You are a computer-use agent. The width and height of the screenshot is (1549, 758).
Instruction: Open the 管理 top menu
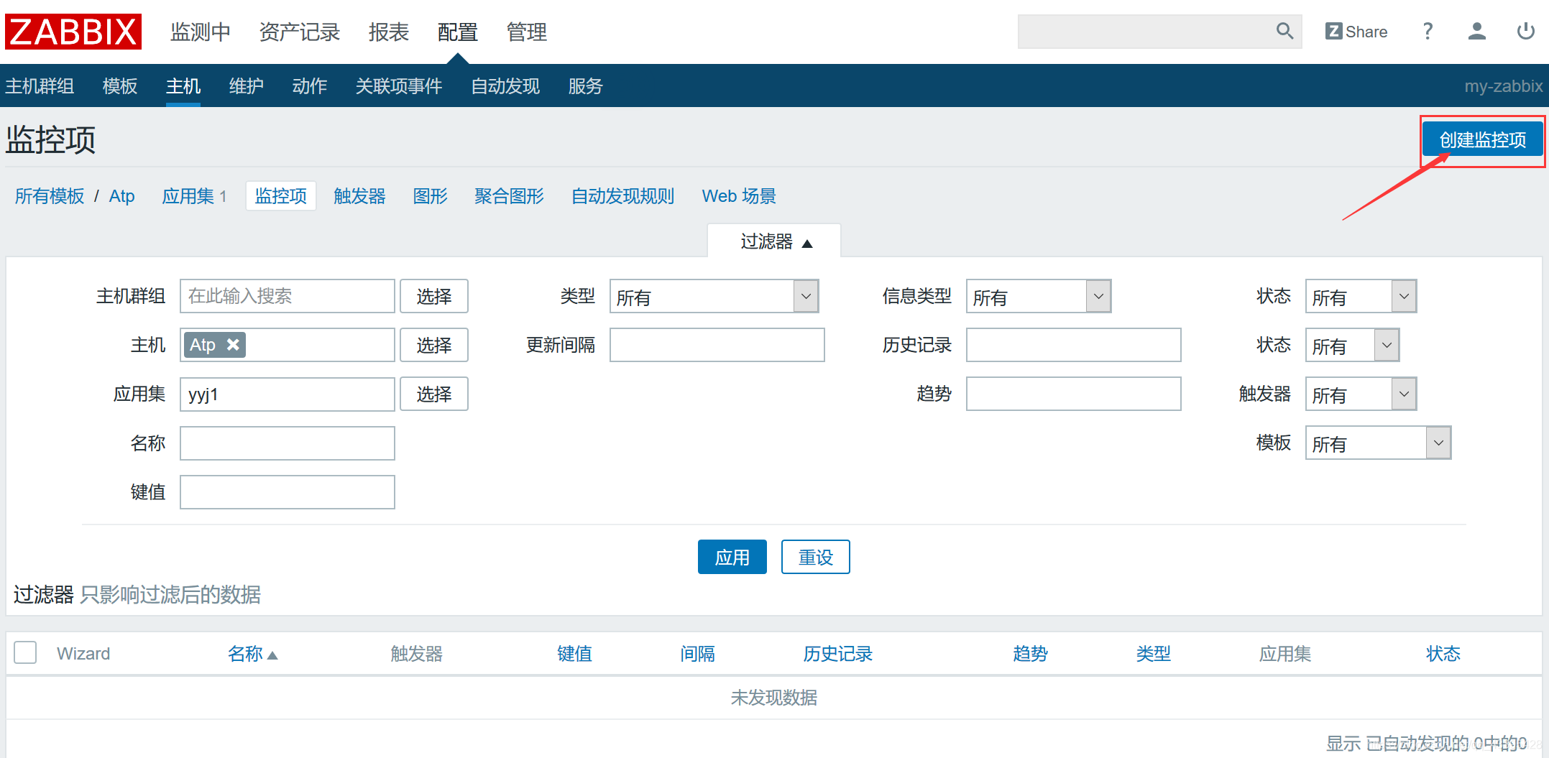527,32
